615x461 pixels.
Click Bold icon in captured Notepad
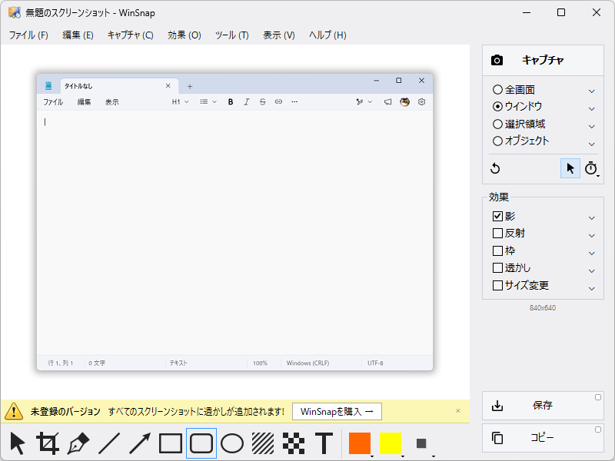coord(231,102)
